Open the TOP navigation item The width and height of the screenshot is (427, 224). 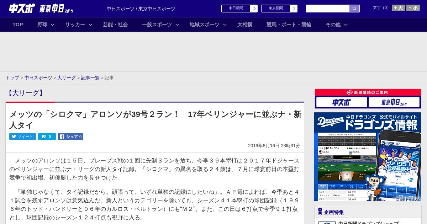pyautogui.click(x=18, y=25)
